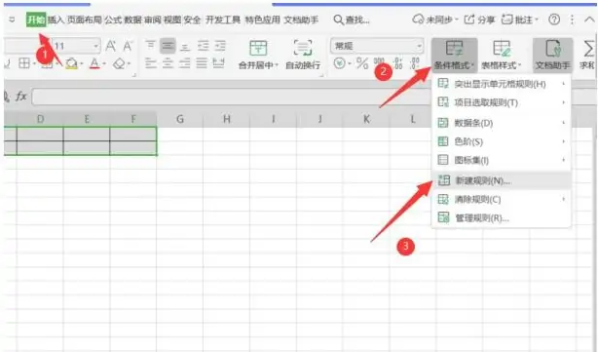Click the increase font size icon
This screenshot has width=598, height=352.
[111, 46]
